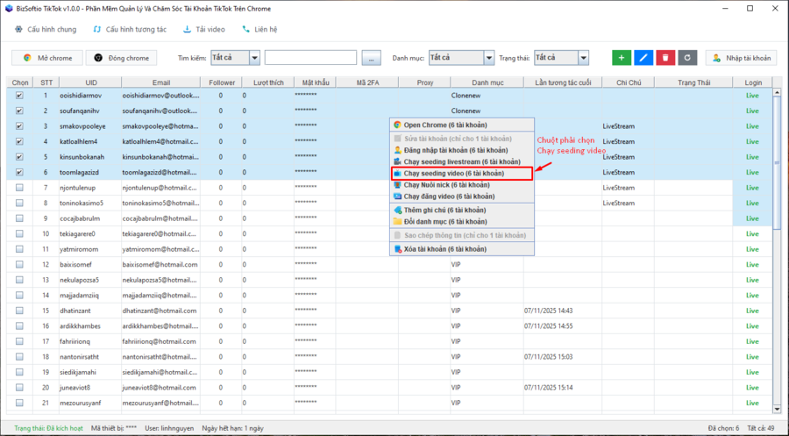The image size is (789, 436).
Task: Click the search text input field
Action: 310,58
